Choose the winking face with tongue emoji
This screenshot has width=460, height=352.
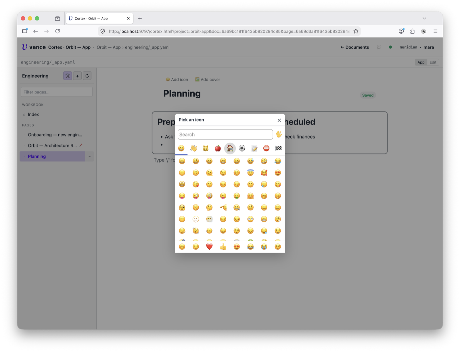coord(196,196)
